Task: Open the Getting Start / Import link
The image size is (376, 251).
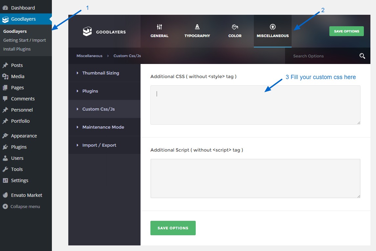Action: [x=25, y=40]
